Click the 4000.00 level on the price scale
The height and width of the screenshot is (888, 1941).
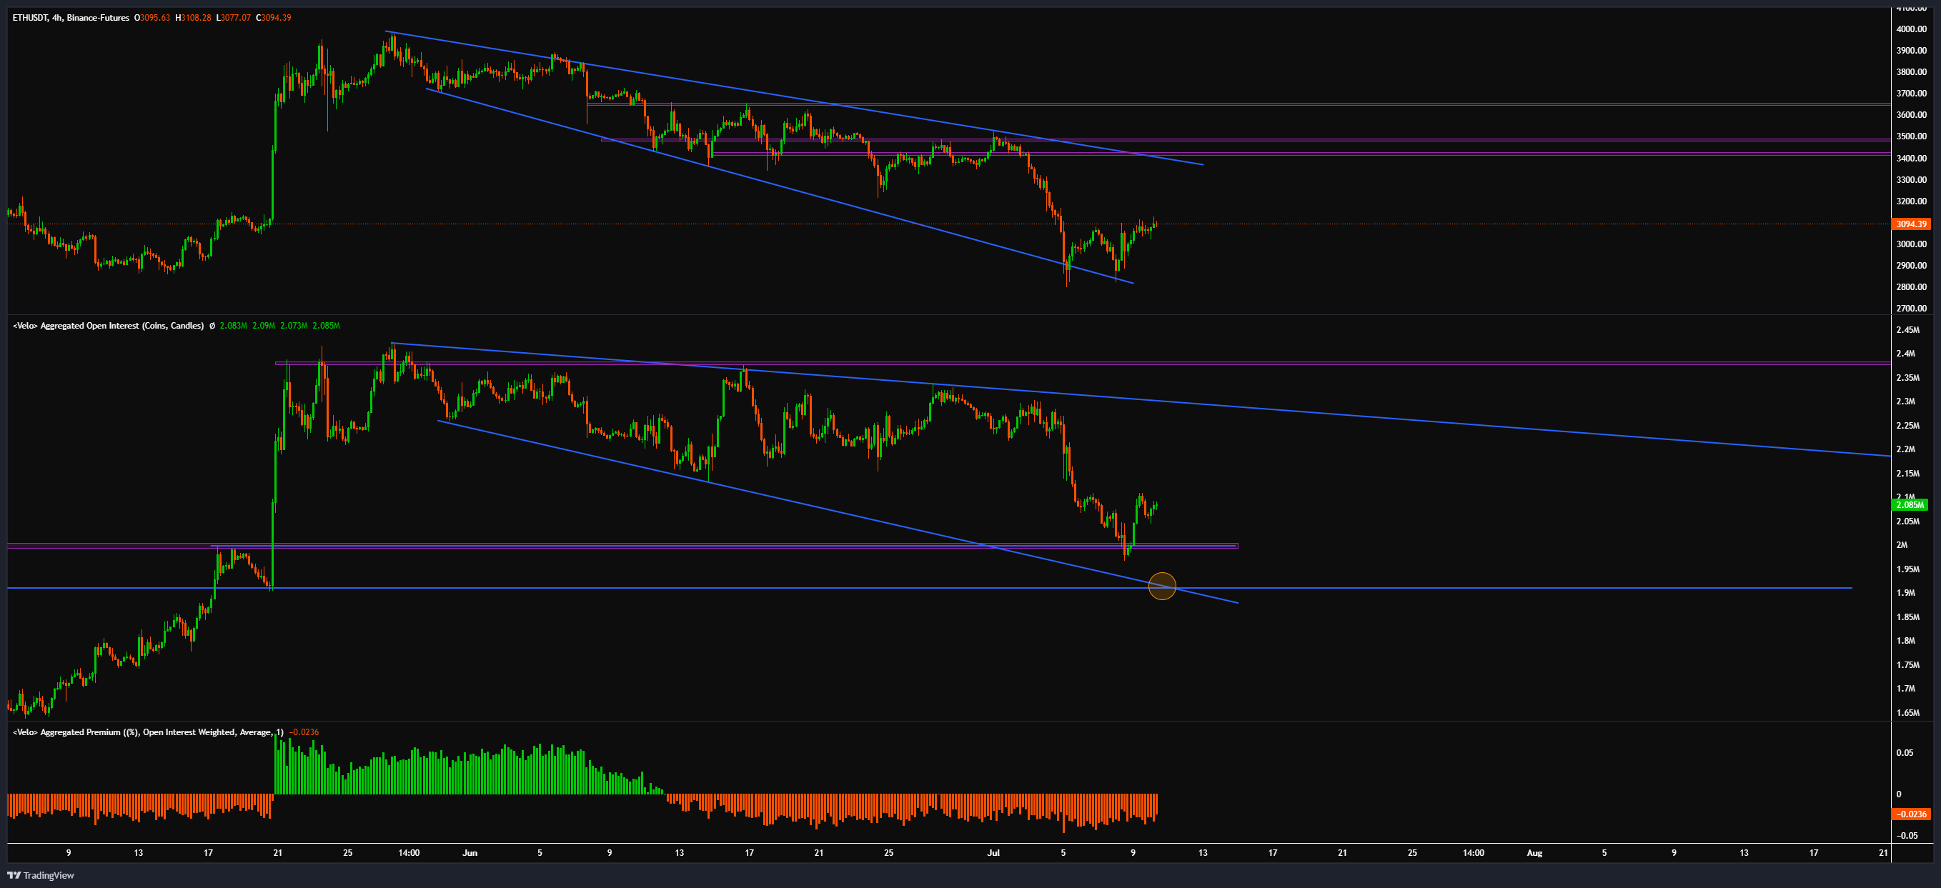tap(1911, 29)
